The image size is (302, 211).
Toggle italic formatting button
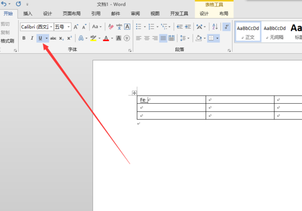point(32,38)
